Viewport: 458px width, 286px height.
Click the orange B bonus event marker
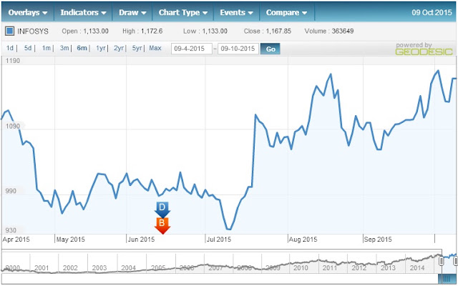[162, 226]
